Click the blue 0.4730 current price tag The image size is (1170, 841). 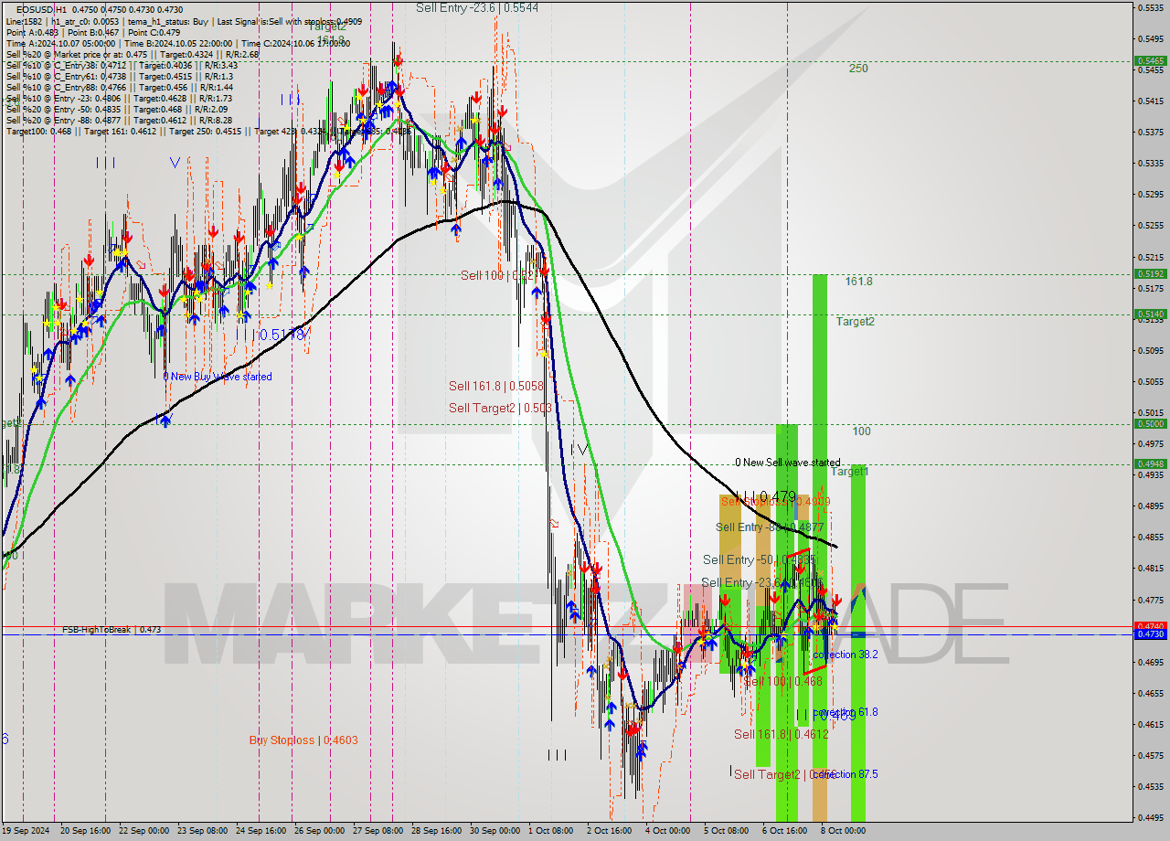tap(1150, 634)
